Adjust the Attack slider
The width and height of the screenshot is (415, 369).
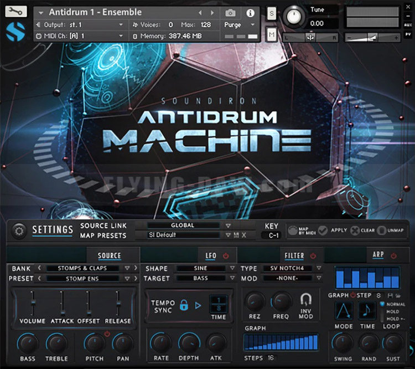[x=61, y=303]
